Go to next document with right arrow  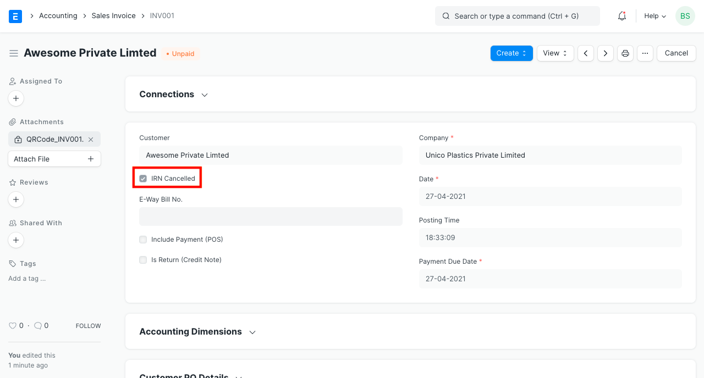tap(605, 53)
